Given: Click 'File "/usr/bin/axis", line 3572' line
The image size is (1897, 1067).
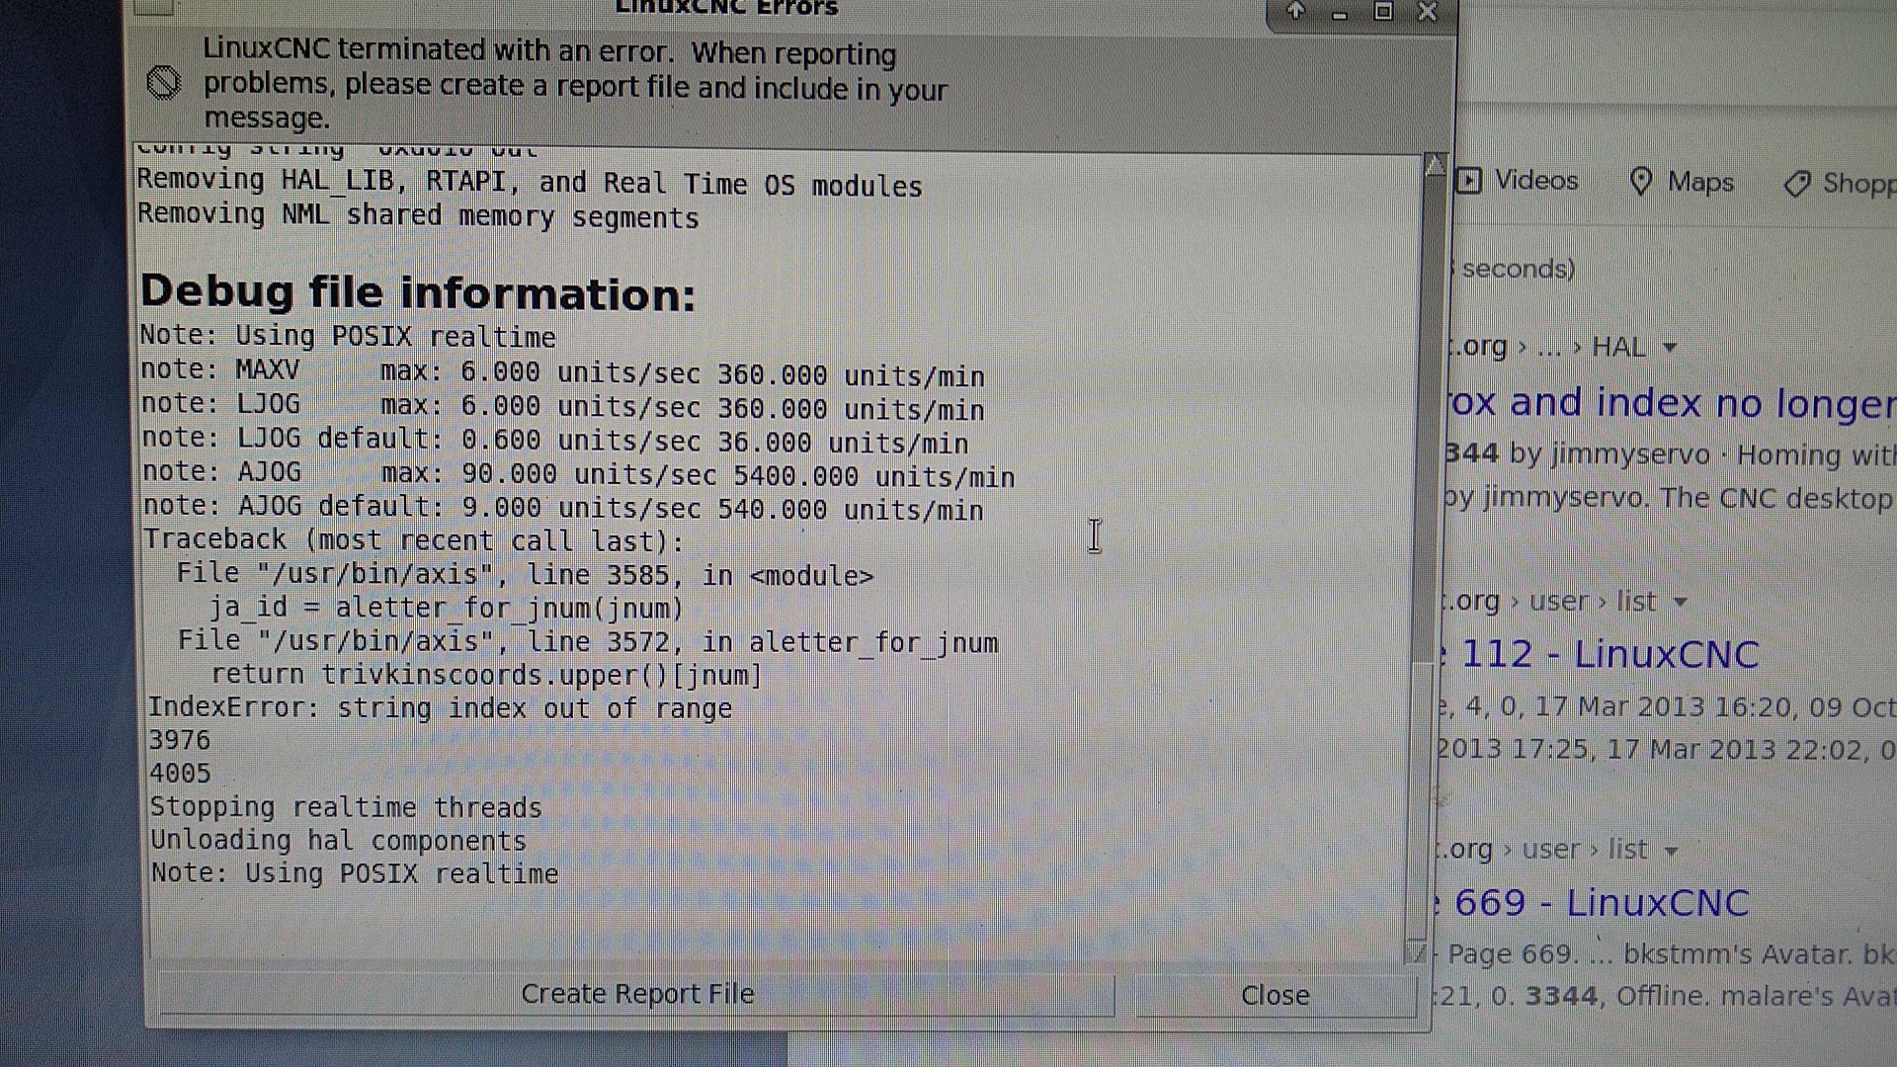Looking at the screenshot, I should (588, 642).
